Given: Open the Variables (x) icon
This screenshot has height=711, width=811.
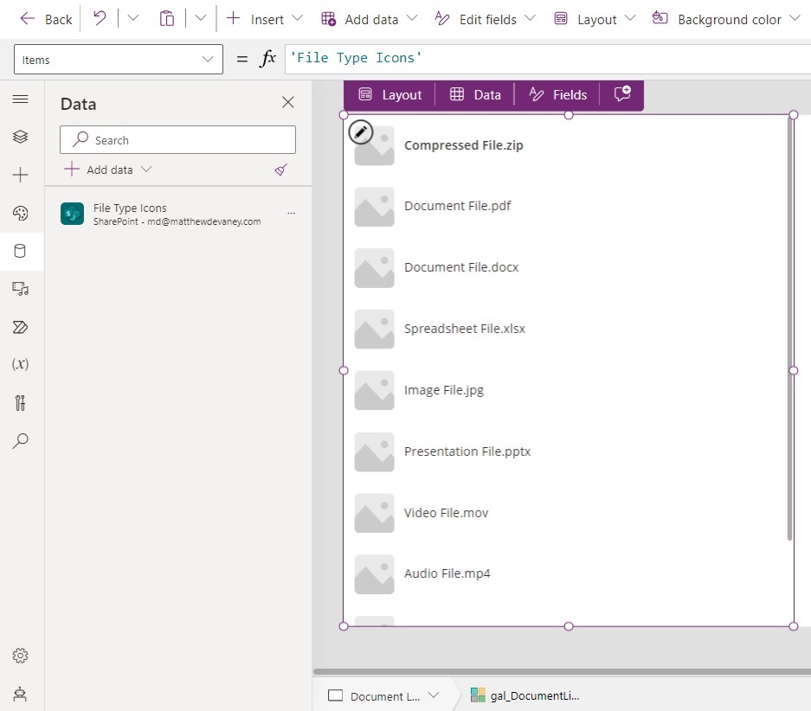Looking at the screenshot, I should click(x=20, y=364).
